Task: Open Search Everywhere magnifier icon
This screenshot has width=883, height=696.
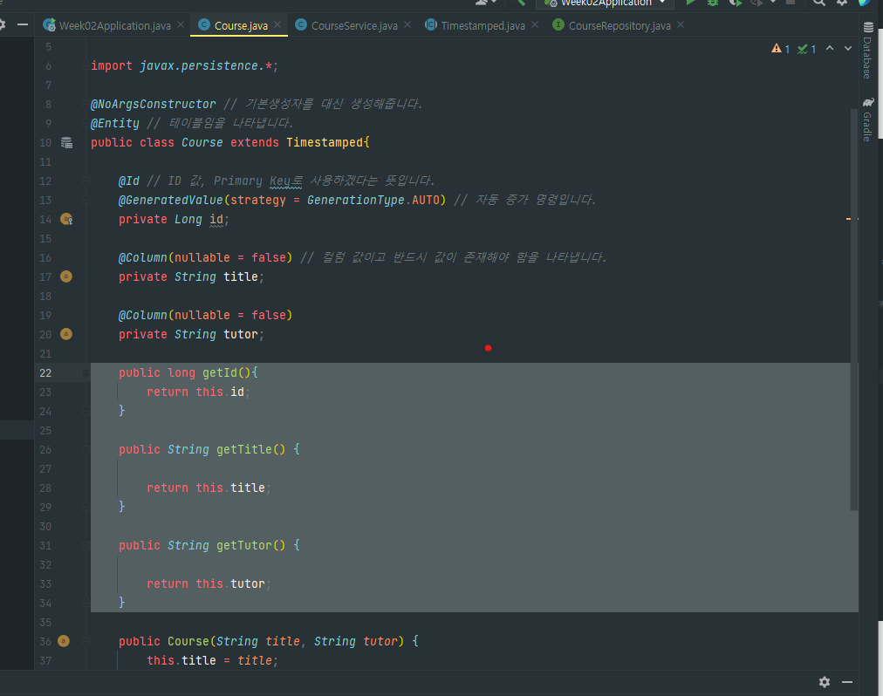Action: (x=819, y=3)
